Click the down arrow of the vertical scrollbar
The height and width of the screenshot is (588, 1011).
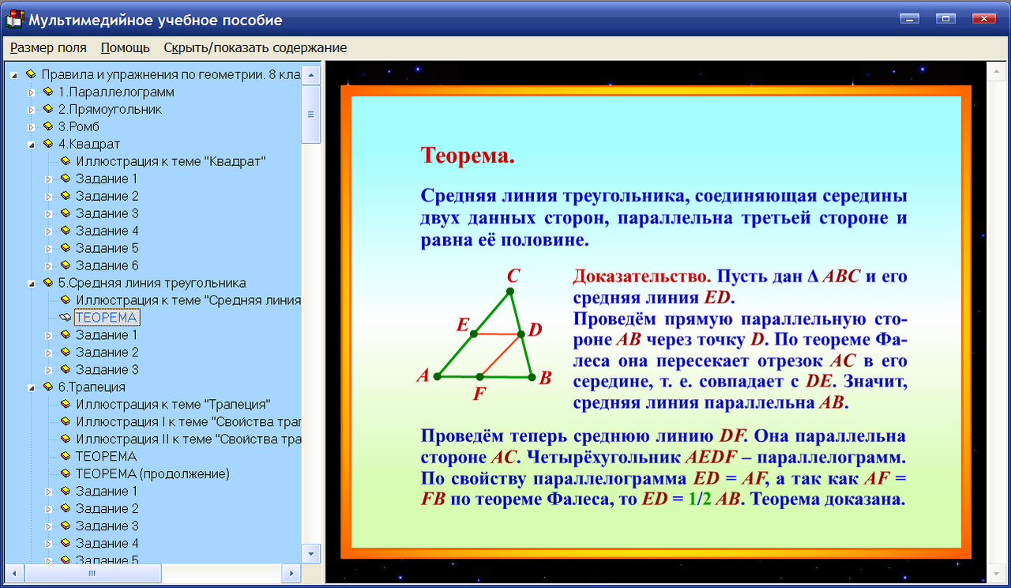point(311,554)
